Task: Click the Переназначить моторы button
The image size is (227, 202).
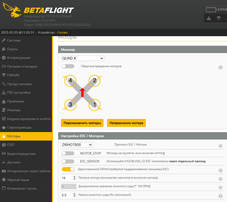Action: (x=82, y=123)
